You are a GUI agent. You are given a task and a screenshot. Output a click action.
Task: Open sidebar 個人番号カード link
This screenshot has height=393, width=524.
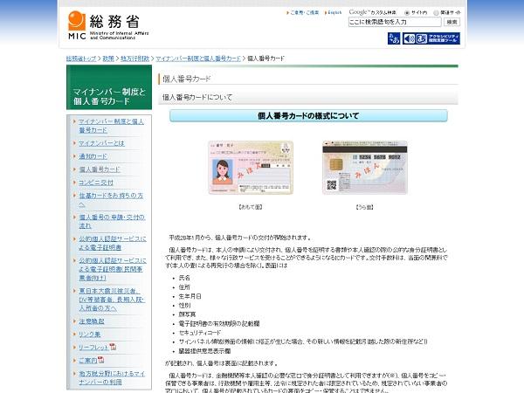(x=100, y=169)
